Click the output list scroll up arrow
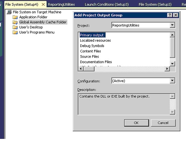Image resolution: width=186 pixels, height=145 pixels. [x=172, y=35]
